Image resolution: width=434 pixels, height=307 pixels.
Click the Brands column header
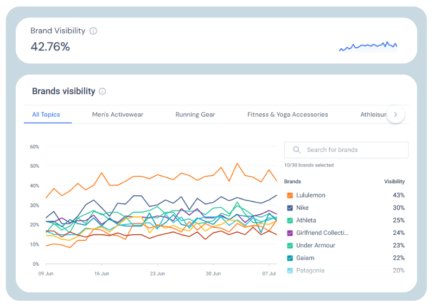[292, 182]
